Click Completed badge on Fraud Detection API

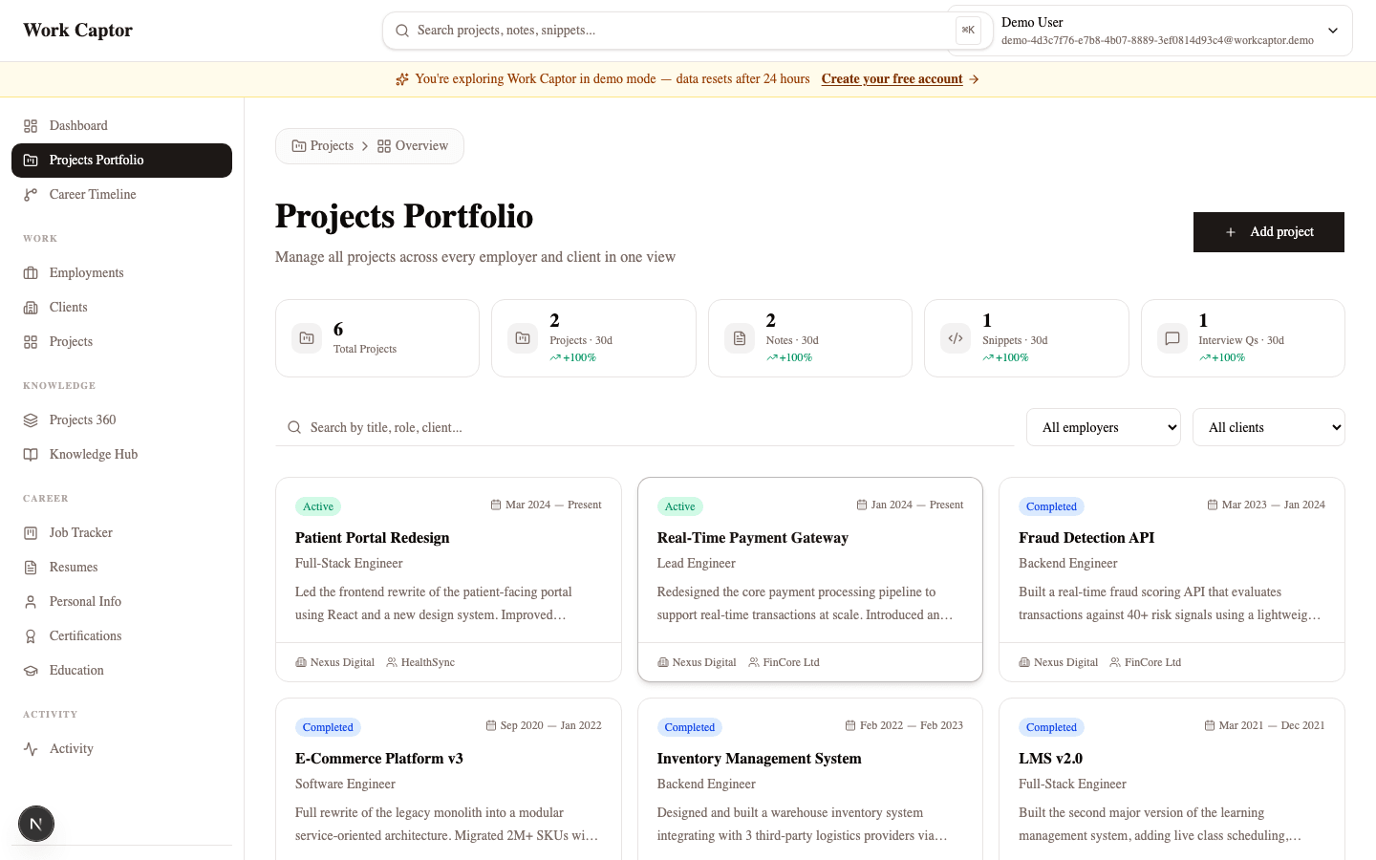(1051, 506)
